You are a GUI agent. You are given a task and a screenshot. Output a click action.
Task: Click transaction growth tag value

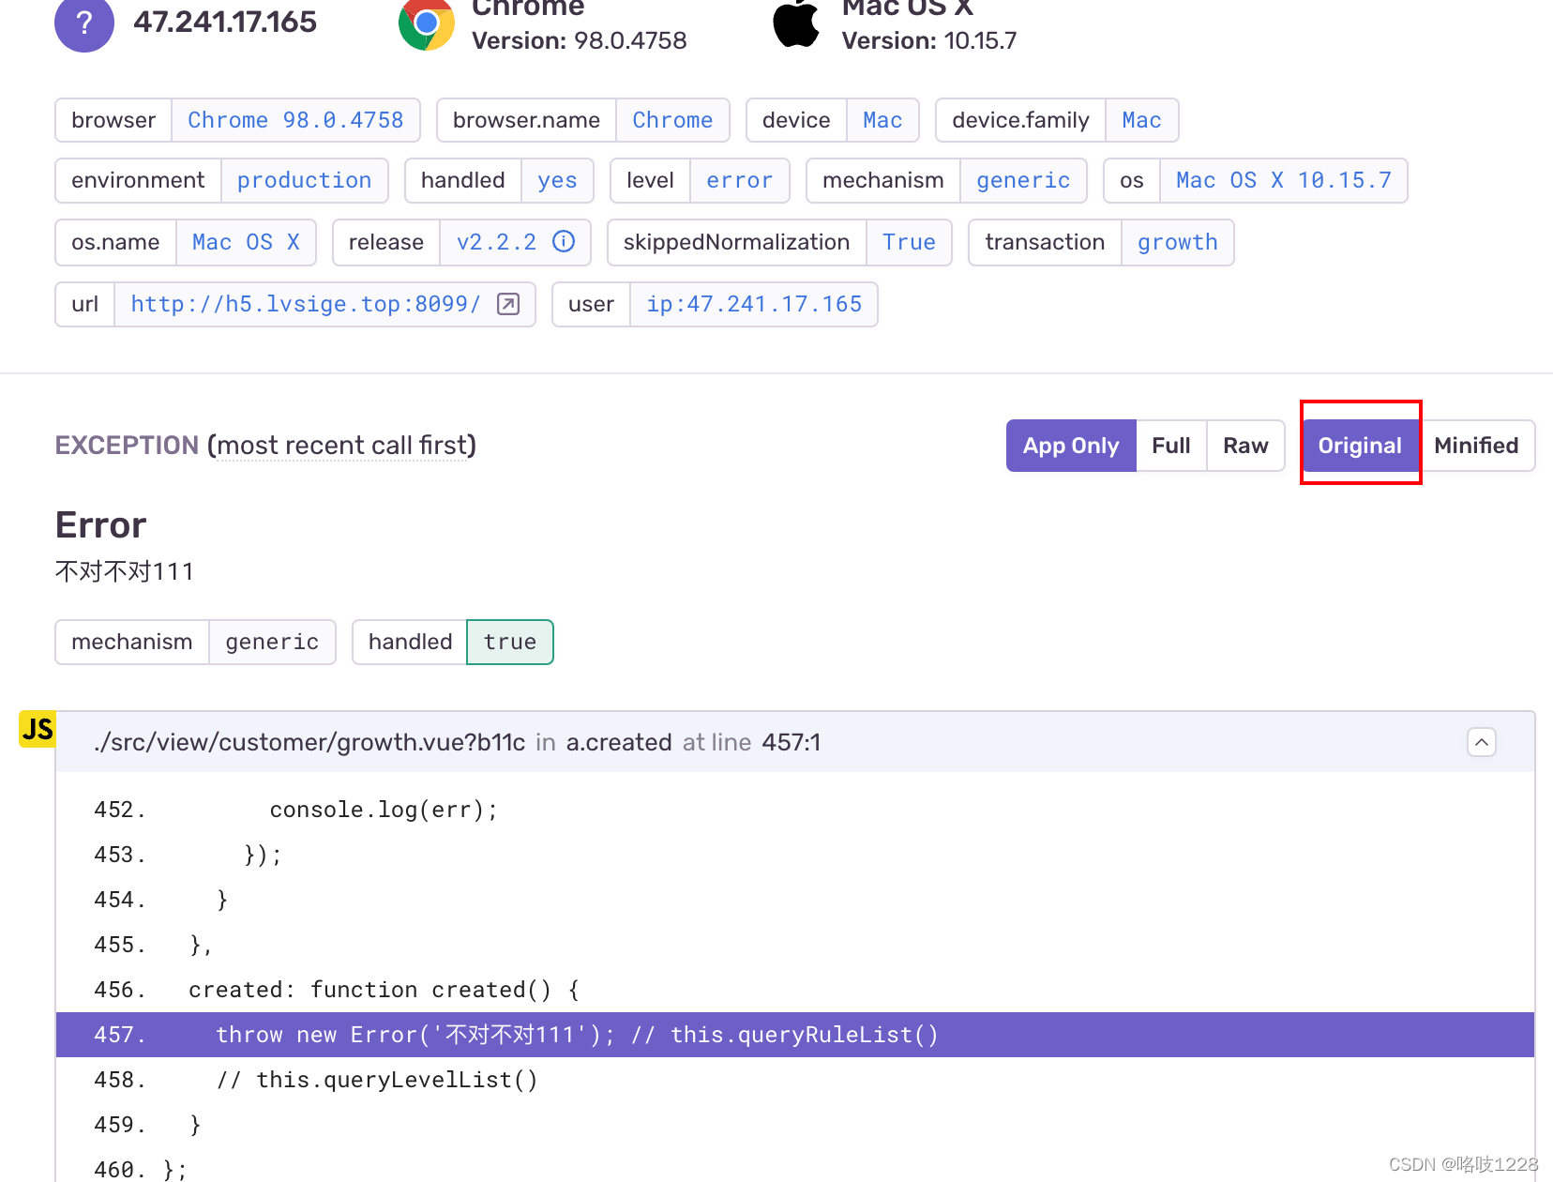pyautogui.click(x=1177, y=242)
